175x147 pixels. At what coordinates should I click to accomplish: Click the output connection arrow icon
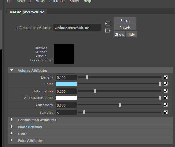click(108, 30)
